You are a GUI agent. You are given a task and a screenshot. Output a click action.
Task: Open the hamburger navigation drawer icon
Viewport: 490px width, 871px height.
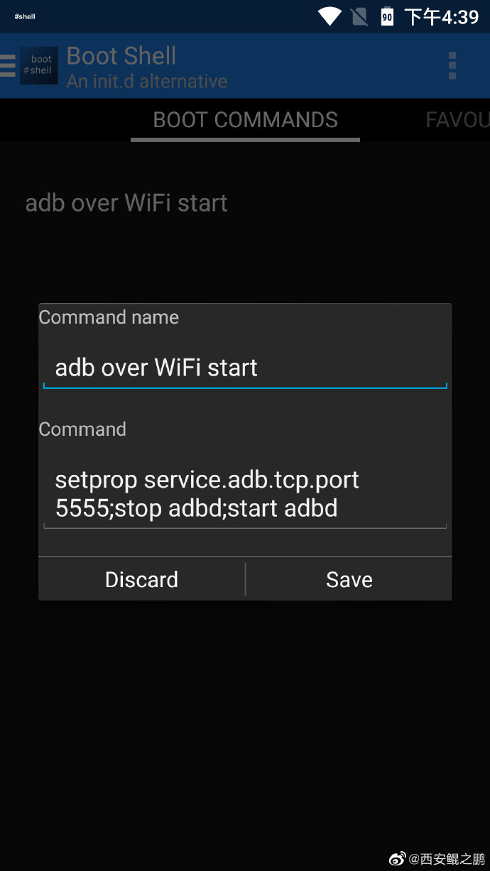(8, 65)
